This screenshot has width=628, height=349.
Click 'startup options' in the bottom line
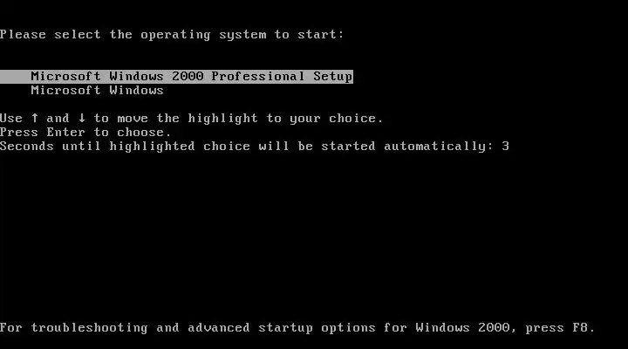coord(317,328)
